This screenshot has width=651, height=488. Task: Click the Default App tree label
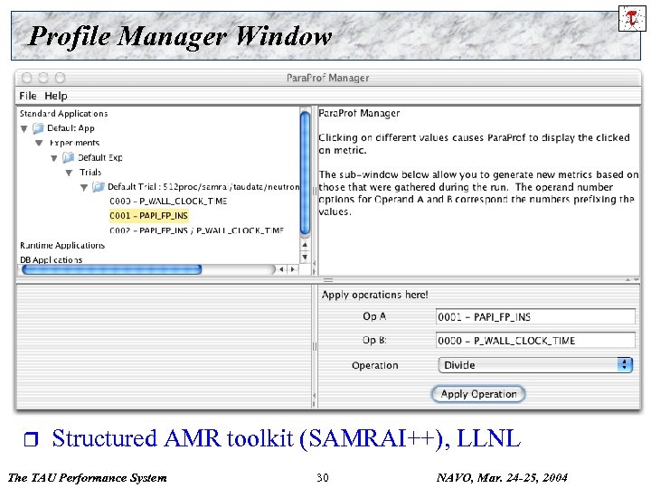pyautogui.click(x=71, y=128)
